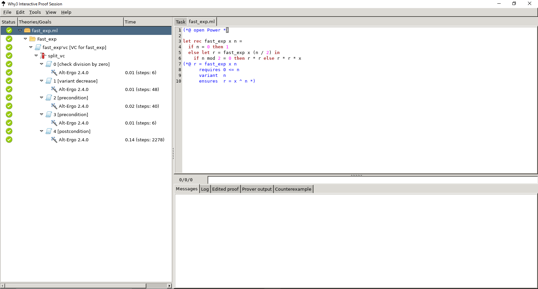Image resolution: width=538 pixels, height=289 pixels.
Task: Click the Theories/Goals column header
Action: [71, 22]
